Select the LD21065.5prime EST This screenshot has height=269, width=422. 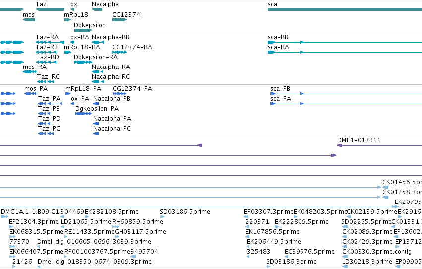pos(63,227)
